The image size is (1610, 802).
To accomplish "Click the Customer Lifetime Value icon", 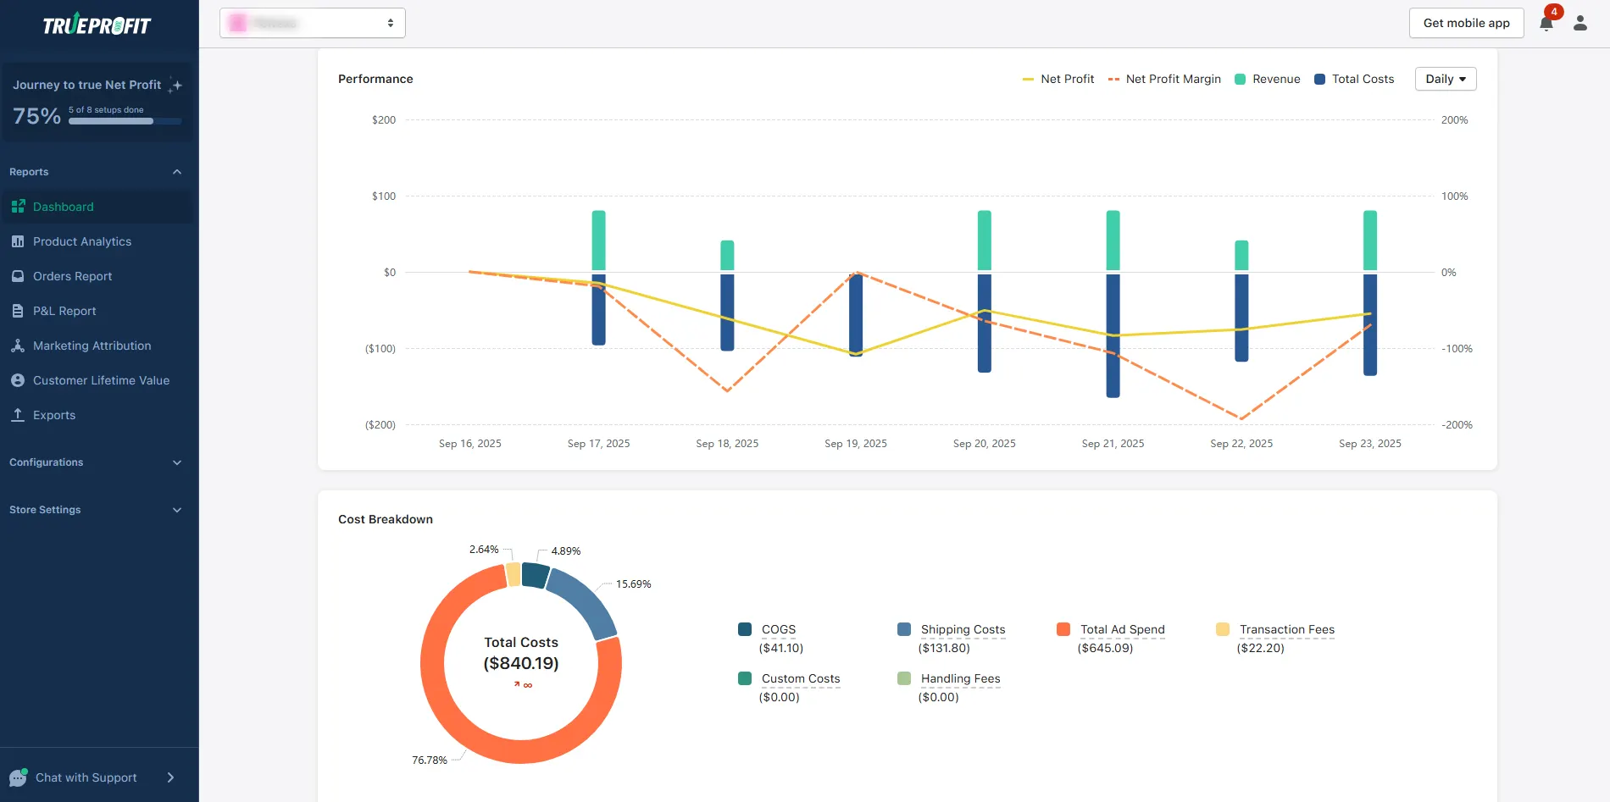I will (x=18, y=380).
